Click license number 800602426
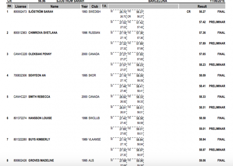Image resolution: width=233 pixels, height=166 pixels. [x=20, y=160]
